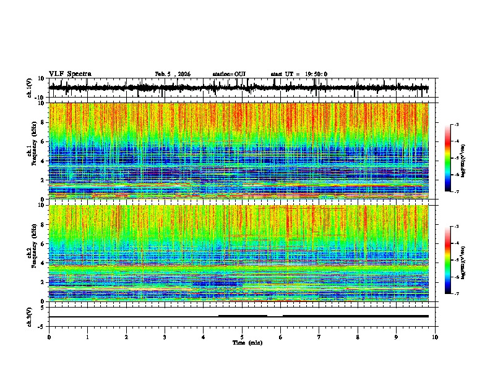Viewport: 490px width, 378px height.
Task: Click the "-7" label on the ch.2 color bar
Action: point(457,293)
